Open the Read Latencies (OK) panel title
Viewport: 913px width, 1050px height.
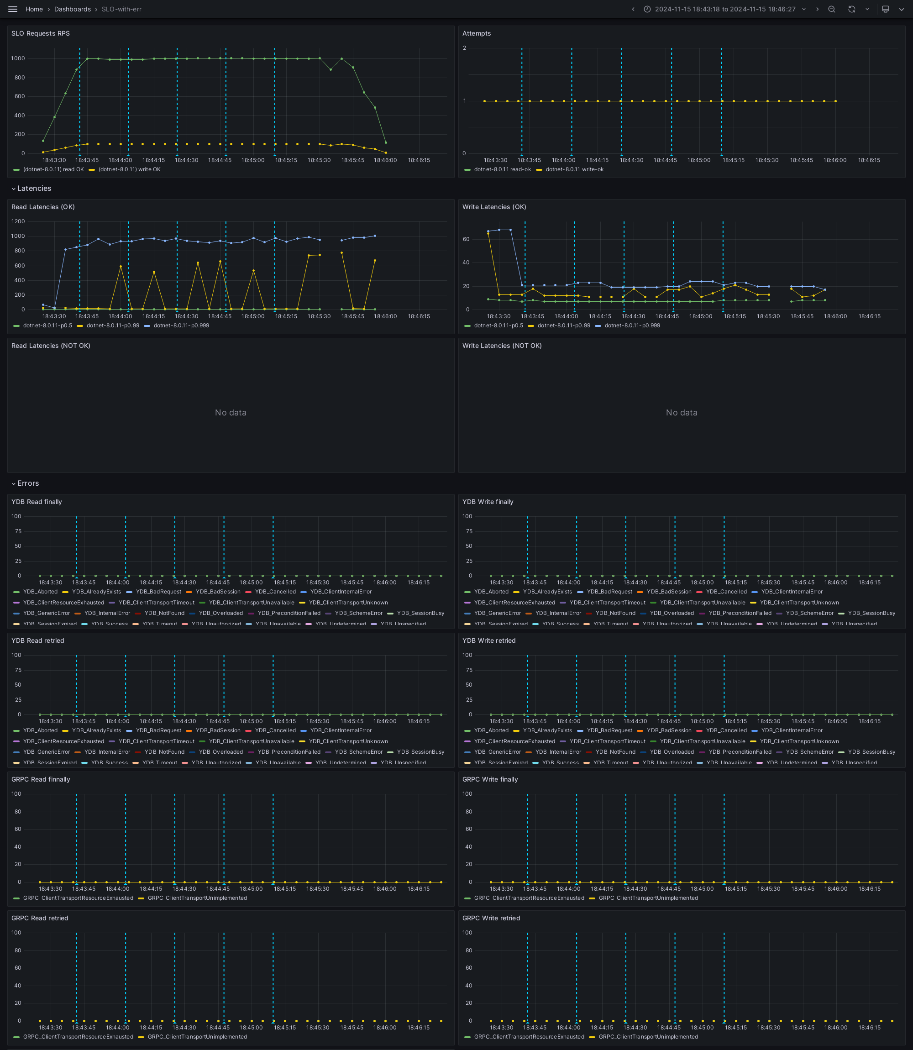(x=43, y=207)
